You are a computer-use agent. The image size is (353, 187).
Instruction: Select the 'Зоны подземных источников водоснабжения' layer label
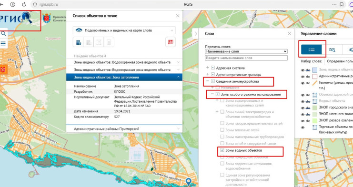point(248,166)
